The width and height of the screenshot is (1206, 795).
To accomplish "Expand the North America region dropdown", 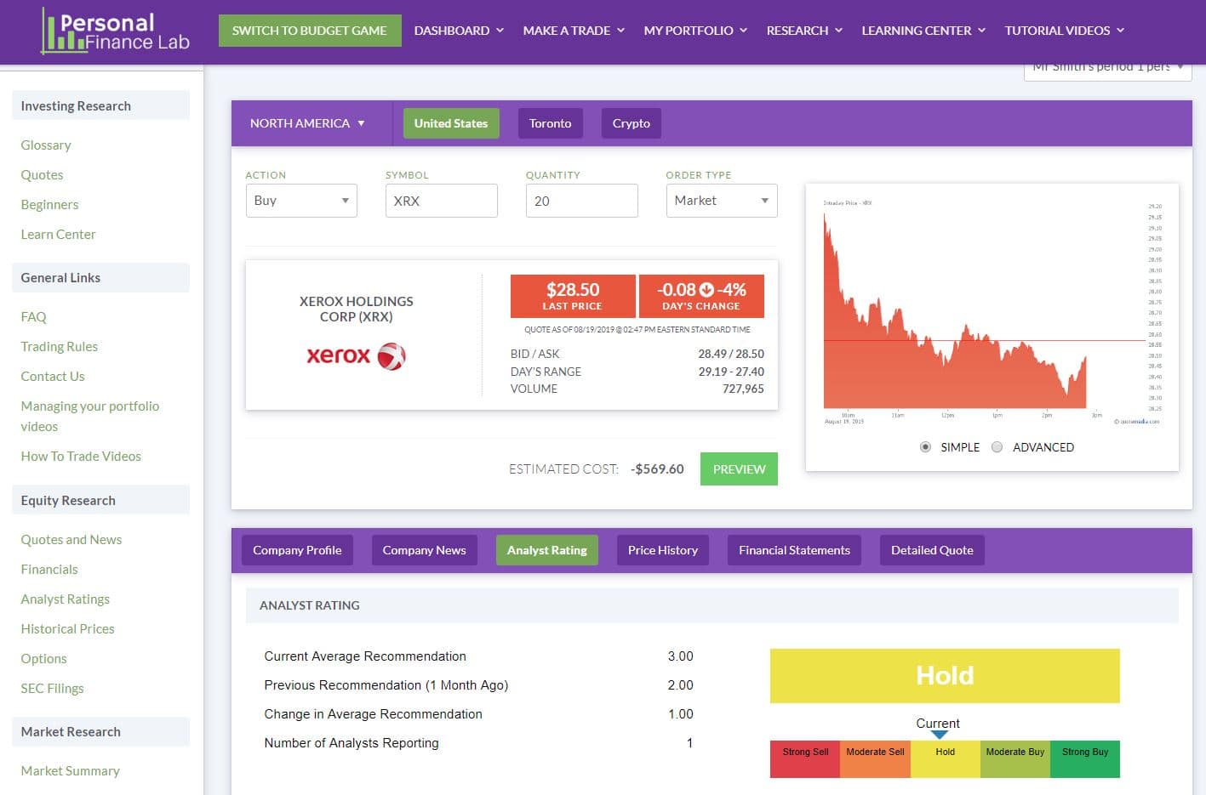I will [x=307, y=123].
